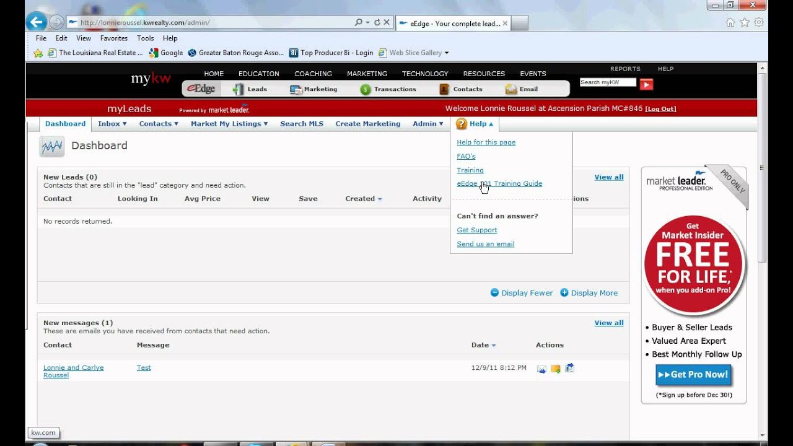Select the Dashboard tab
The image size is (793, 446).
(x=65, y=124)
